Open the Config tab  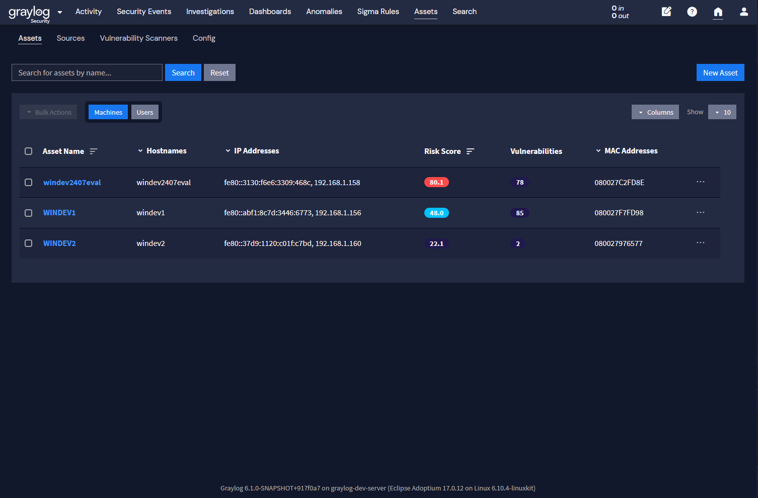[204, 38]
